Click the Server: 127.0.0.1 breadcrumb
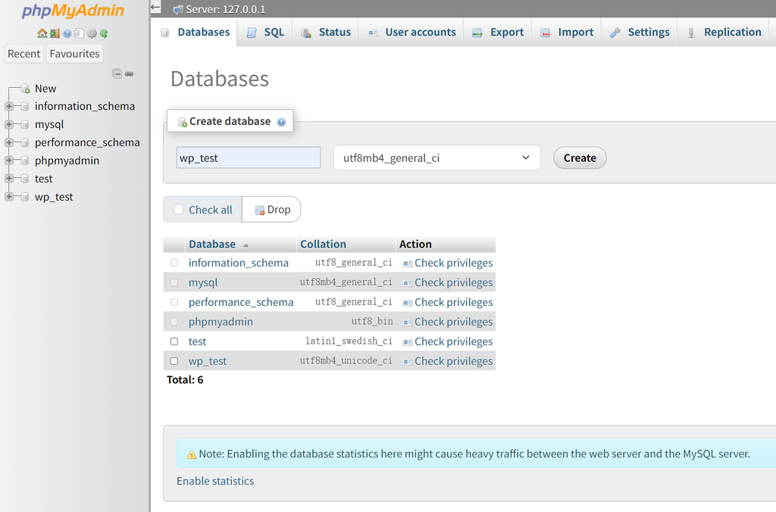The height and width of the screenshot is (512, 776). click(x=225, y=9)
